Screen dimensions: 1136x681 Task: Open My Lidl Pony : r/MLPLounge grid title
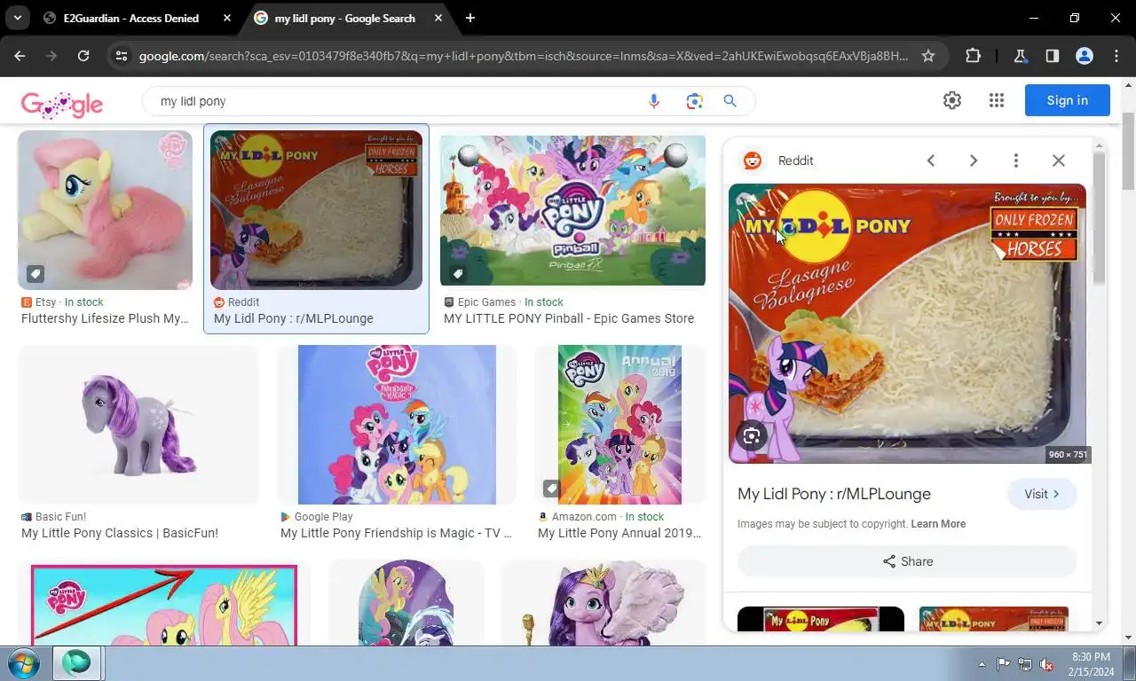294,318
